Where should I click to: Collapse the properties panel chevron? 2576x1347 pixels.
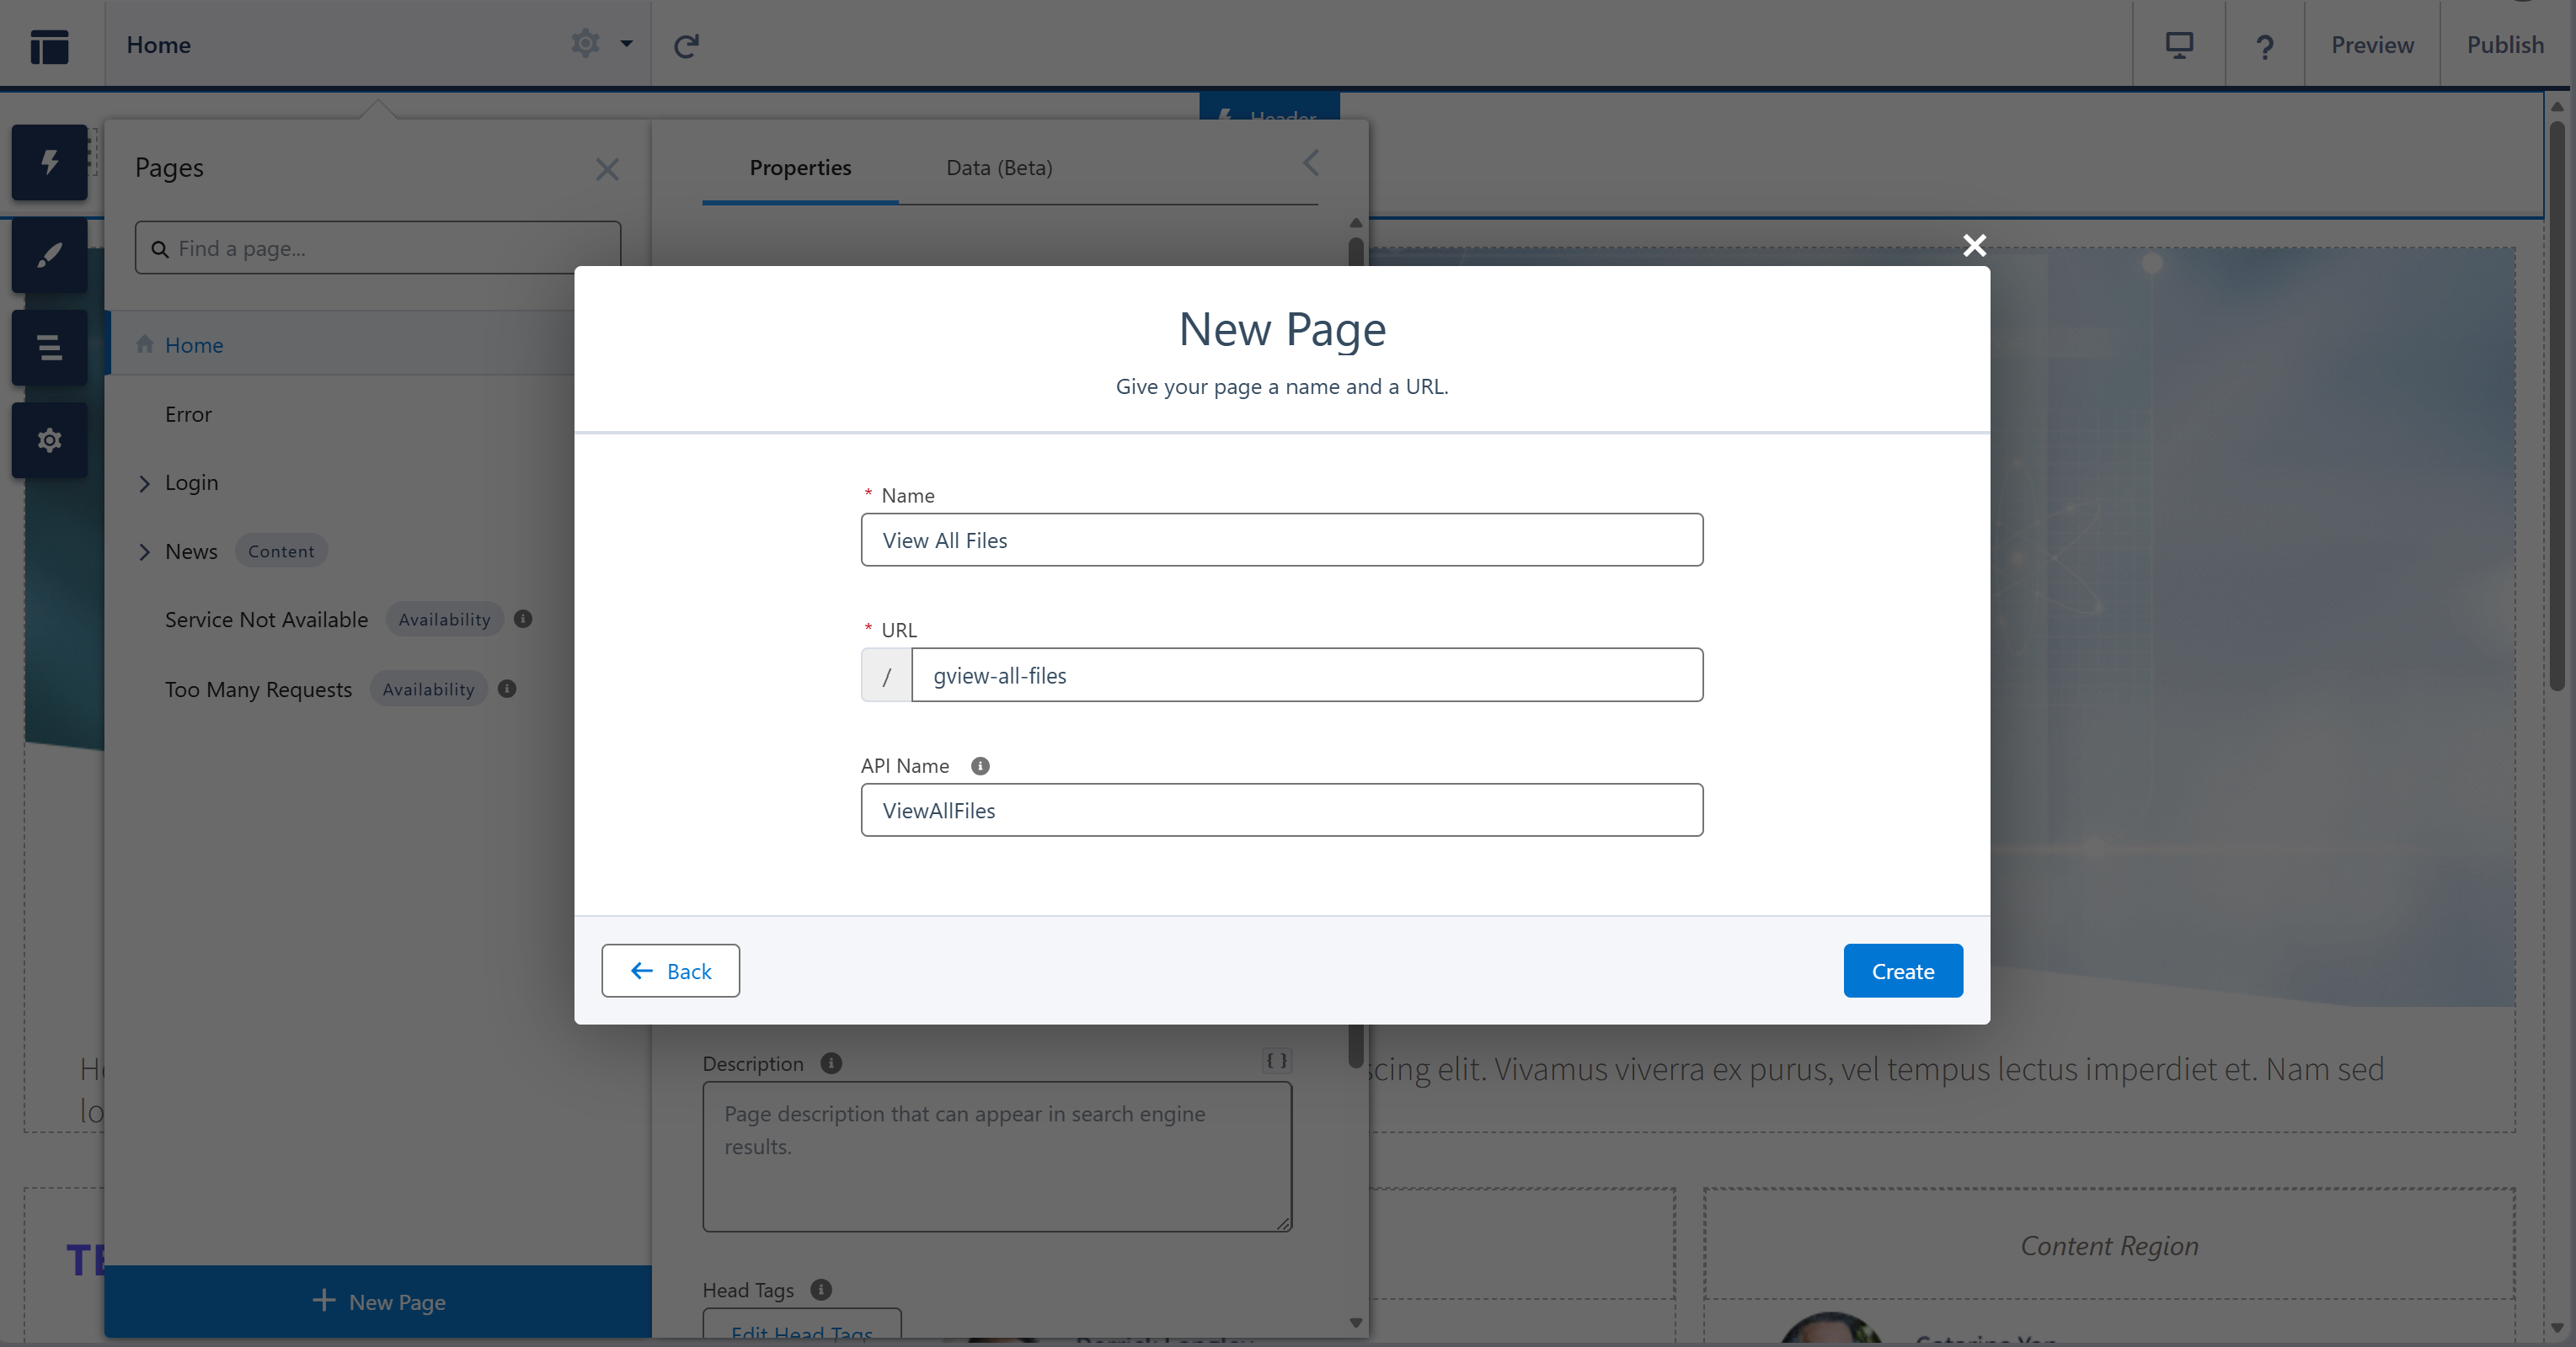(x=1311, y=164)
